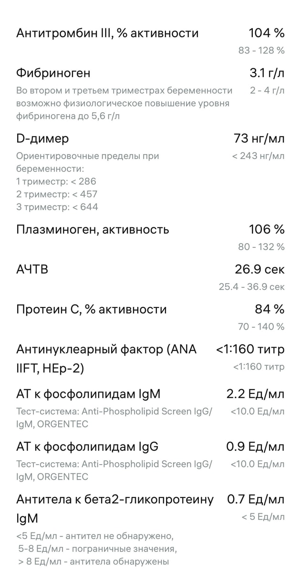Click the fibrinogen pregnancy note text
The image size is (301, 573).
(x=125, y=103)
